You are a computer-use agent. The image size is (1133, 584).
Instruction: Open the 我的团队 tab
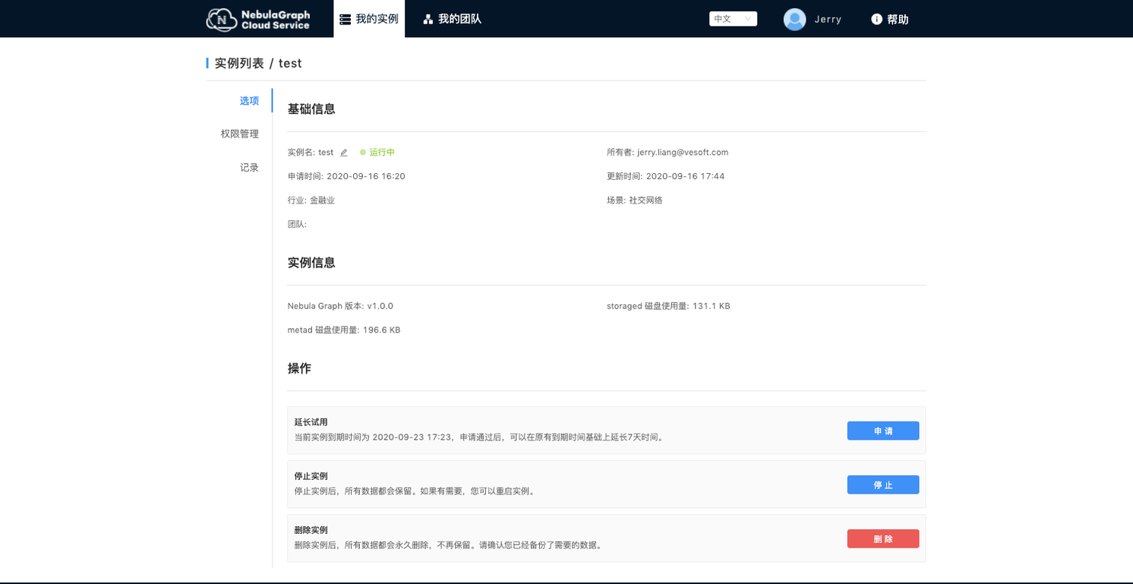click(x=452, y=19)
